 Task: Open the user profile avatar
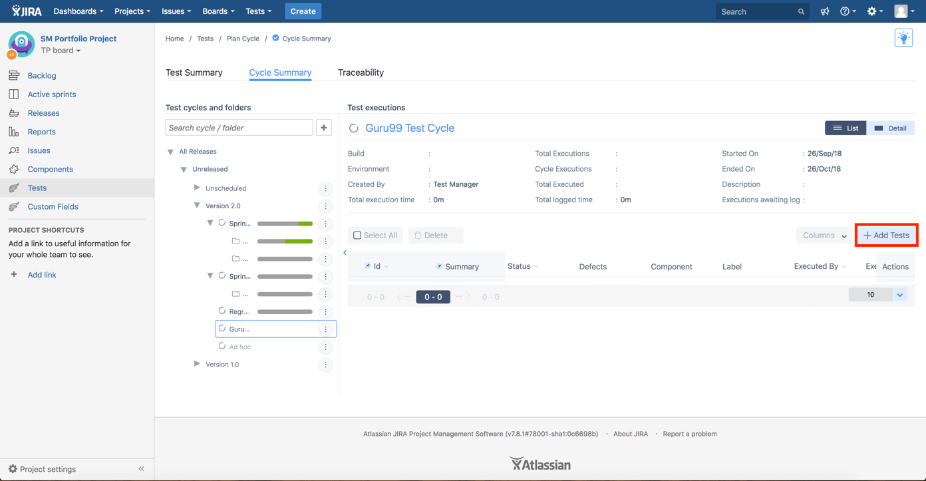[x=901, y=11]
